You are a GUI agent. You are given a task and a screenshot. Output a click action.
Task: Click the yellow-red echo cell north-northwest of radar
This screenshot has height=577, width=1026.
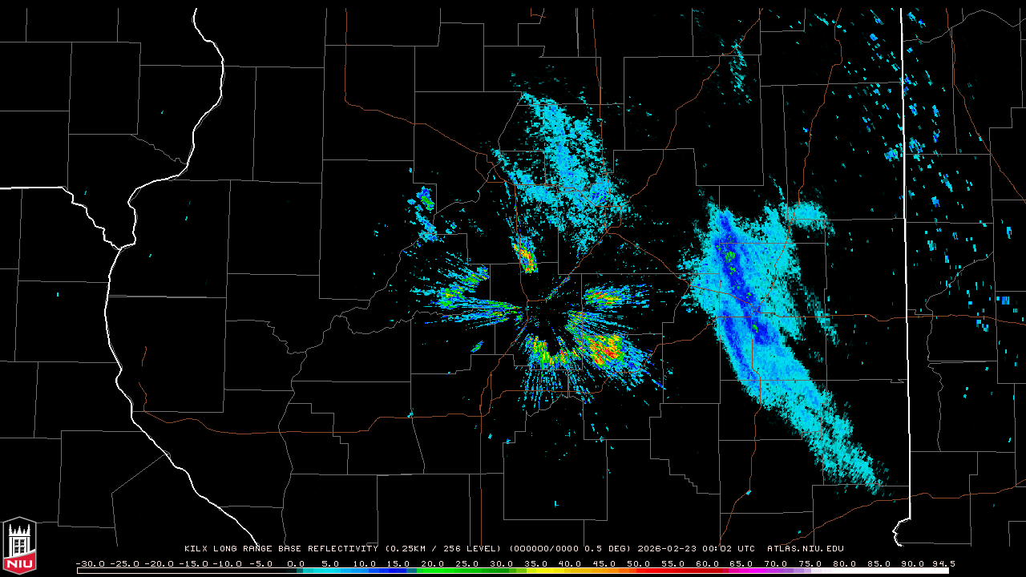[x=525, y=255]
